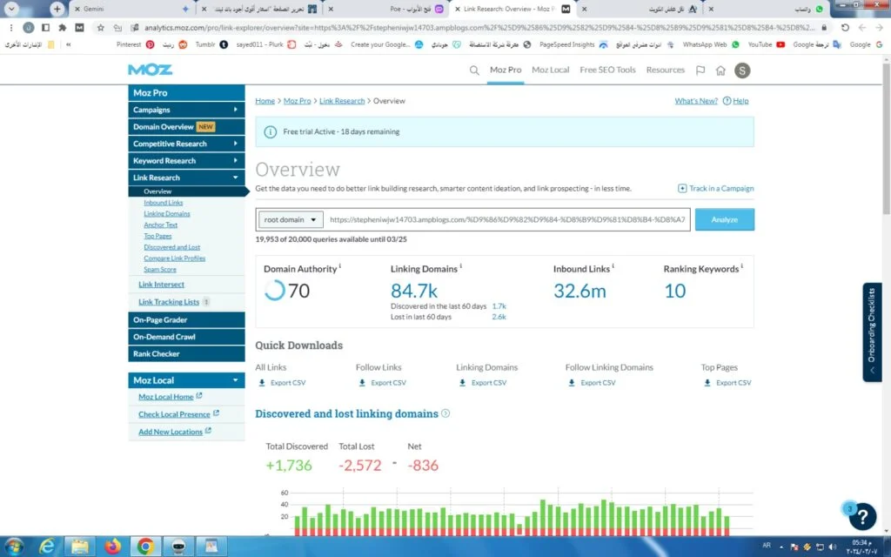The image size is (891, 557).
Task: Open the new tab plus button
Action: click(57, 9)
